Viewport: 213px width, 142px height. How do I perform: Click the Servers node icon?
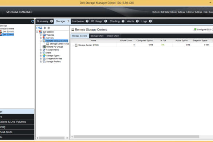44,38
